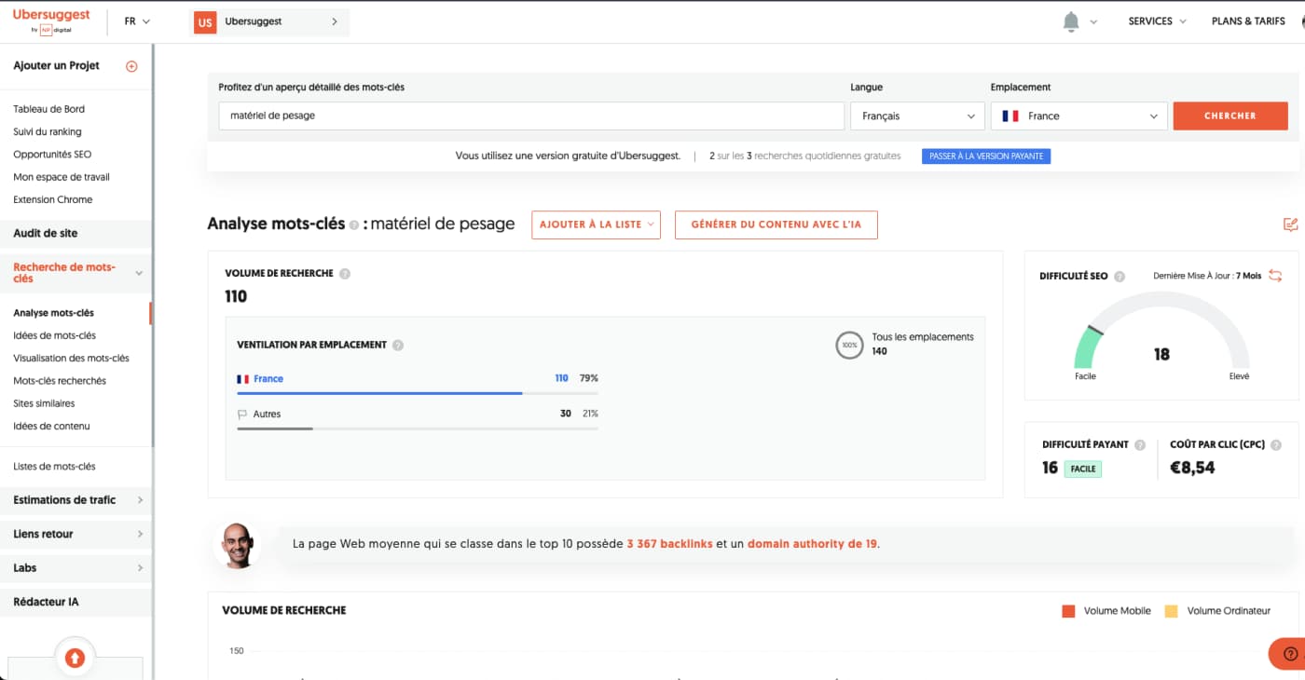
Task: Open Audit de site section
Action: point(76,234)
